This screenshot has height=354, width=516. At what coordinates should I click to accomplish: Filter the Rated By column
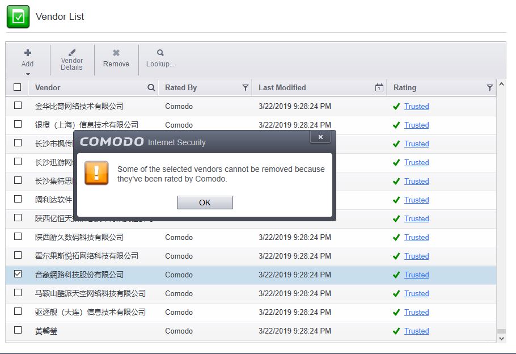[x=245, y=87]
